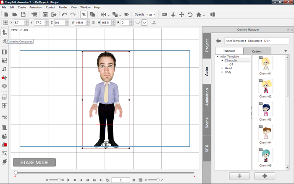Image resolution: width=294 pixels, height=184 pixels.
Task: Expand the Head tree node
Action: coord(222,68)
